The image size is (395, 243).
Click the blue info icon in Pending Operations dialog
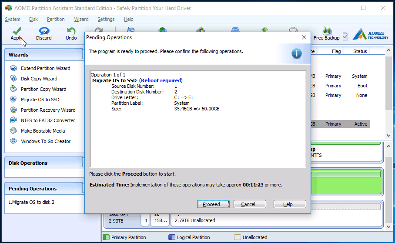click(297, 53)
